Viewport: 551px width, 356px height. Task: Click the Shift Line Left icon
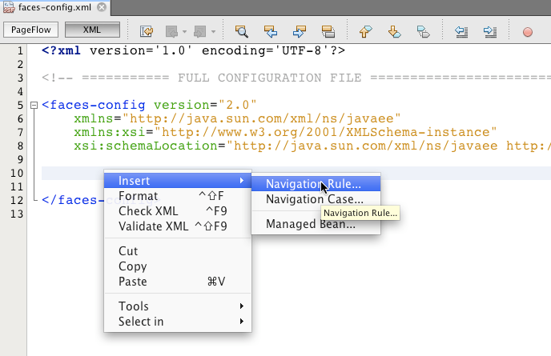[x=461, y=31]
